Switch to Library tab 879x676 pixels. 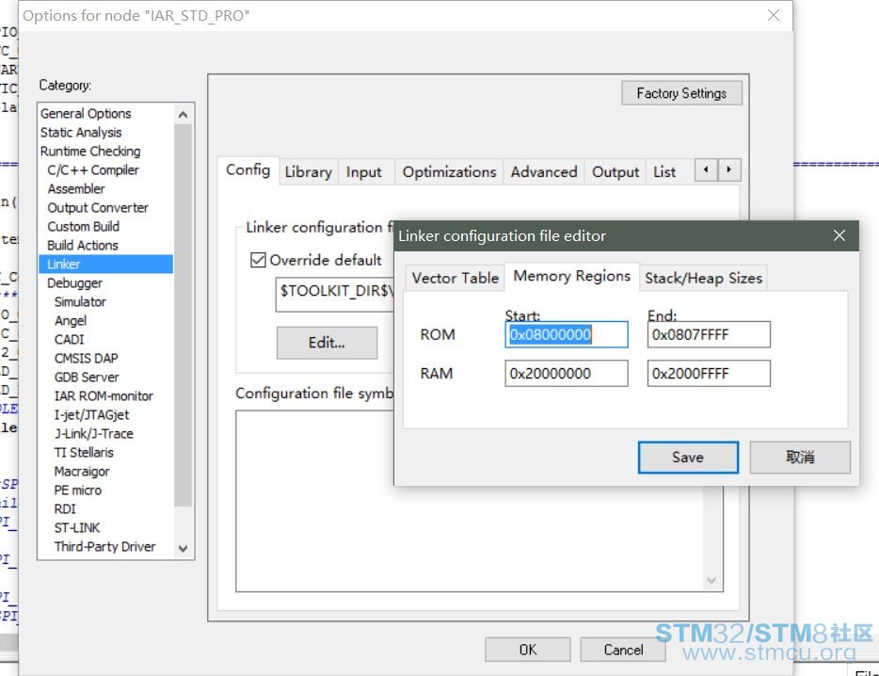tap(308, 171)
